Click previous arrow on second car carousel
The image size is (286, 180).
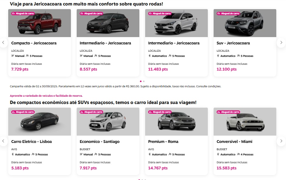[3, 141]
